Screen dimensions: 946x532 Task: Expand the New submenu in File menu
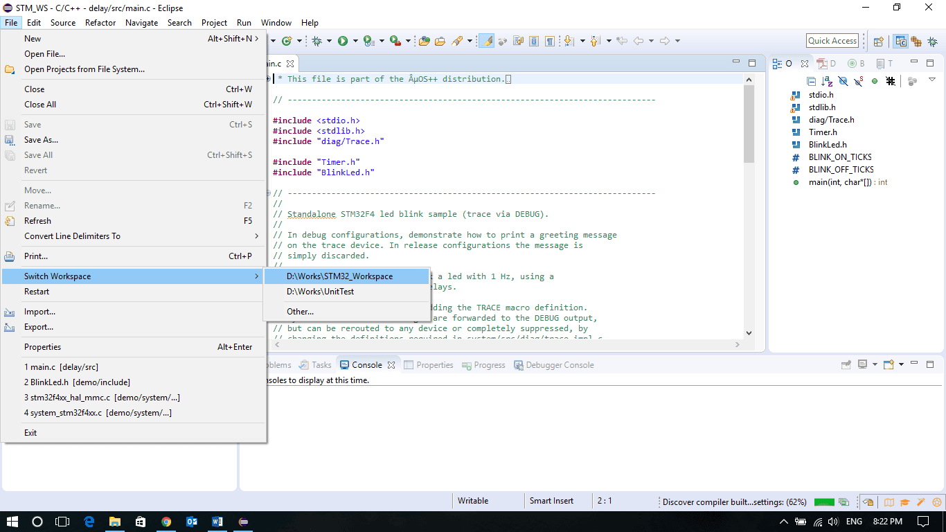(134, 39)
